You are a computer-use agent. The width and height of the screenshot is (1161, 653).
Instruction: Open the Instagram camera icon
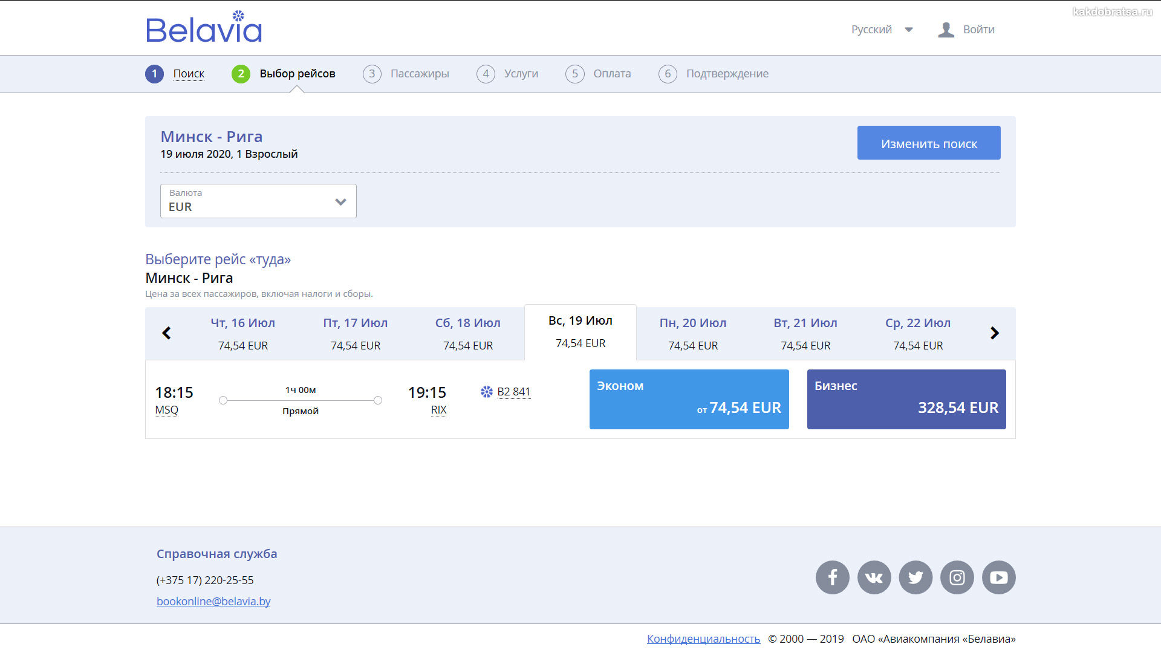pos(957,577)
